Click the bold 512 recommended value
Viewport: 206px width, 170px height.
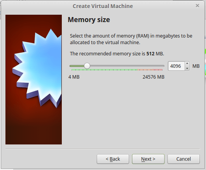tap(150, 54)
